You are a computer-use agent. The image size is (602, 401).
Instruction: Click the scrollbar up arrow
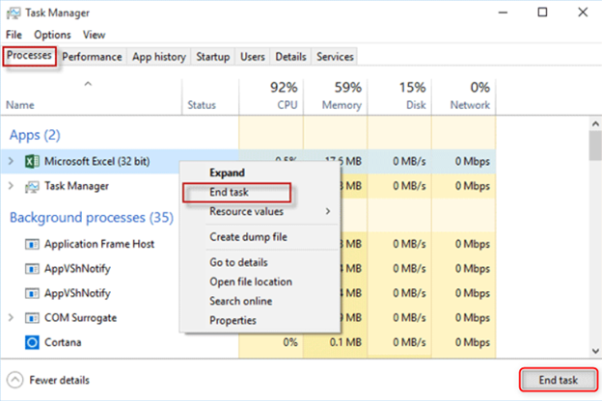coord(595,123)
